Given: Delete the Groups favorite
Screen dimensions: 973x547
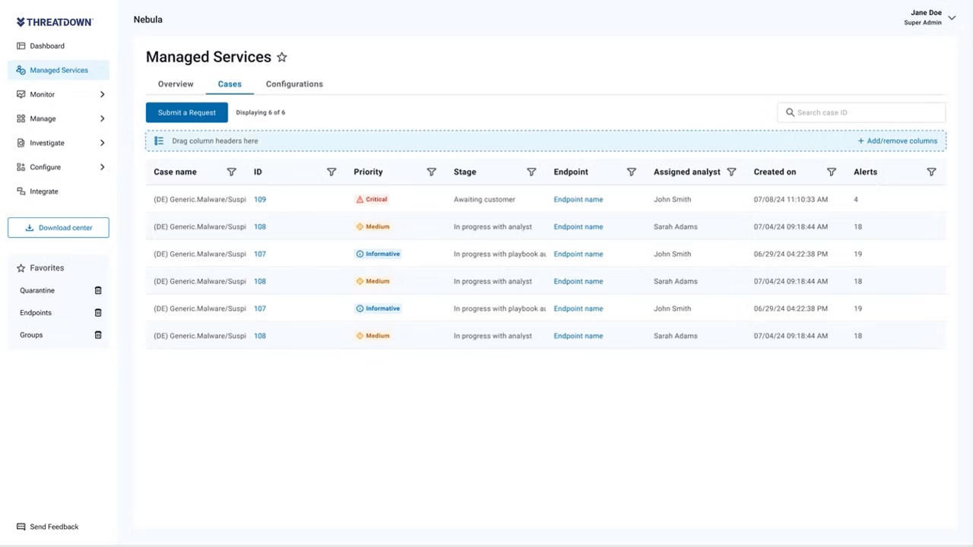Looking at the screenshot, I should click(98, 335).
